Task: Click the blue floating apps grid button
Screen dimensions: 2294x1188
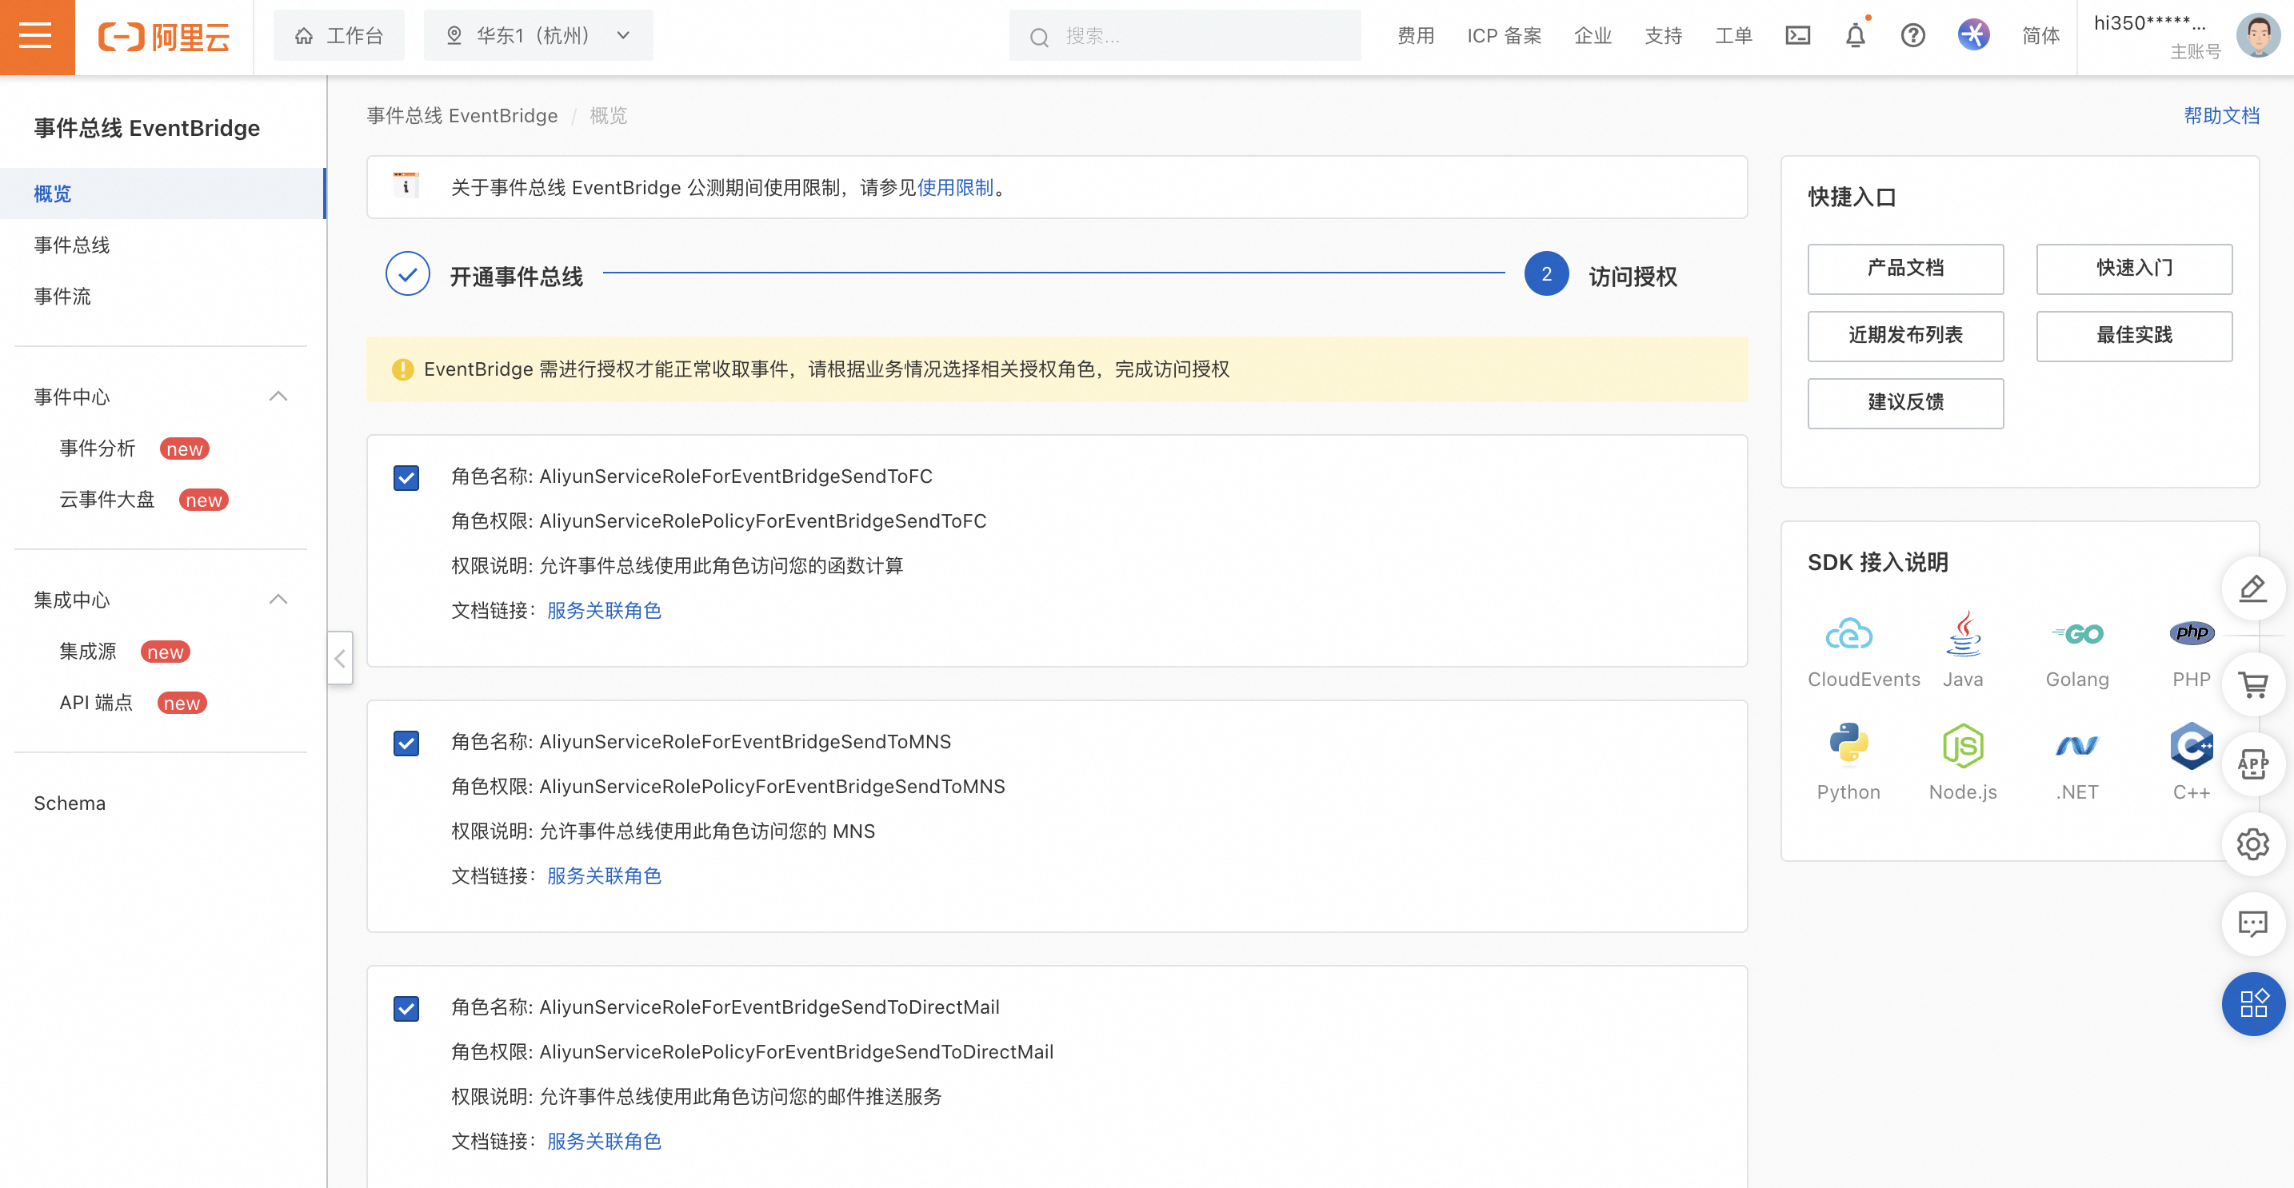Action: coord(2252,1004)
